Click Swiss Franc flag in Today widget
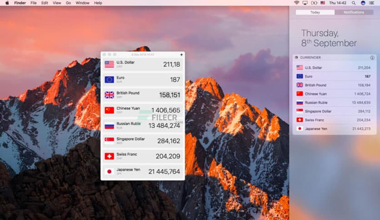 [x=300, y=120]
